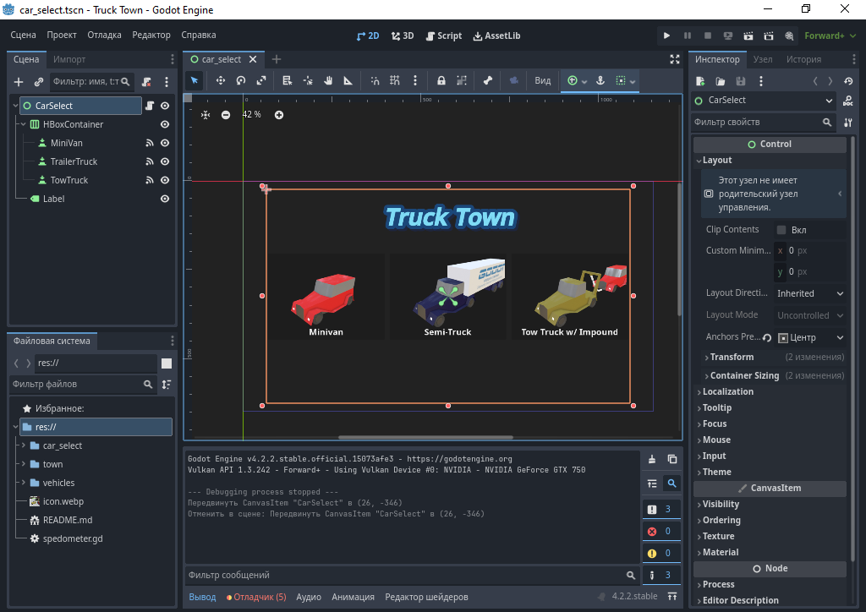Run the project with the Play button
The width and height of the screenshot is (866, 612).
pyautogui.click(x=666, y=36)
